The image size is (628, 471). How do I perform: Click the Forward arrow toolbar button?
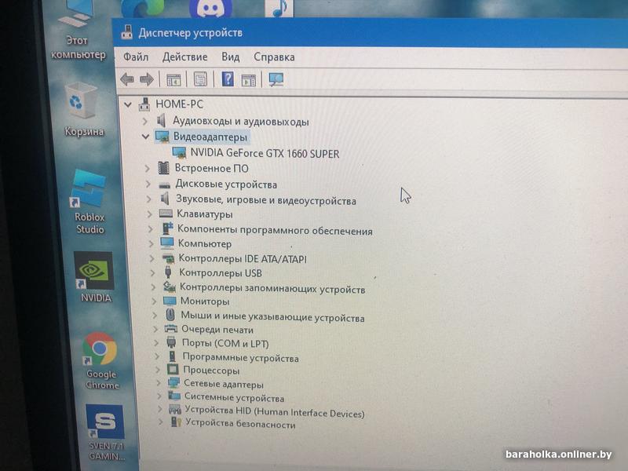147,79
